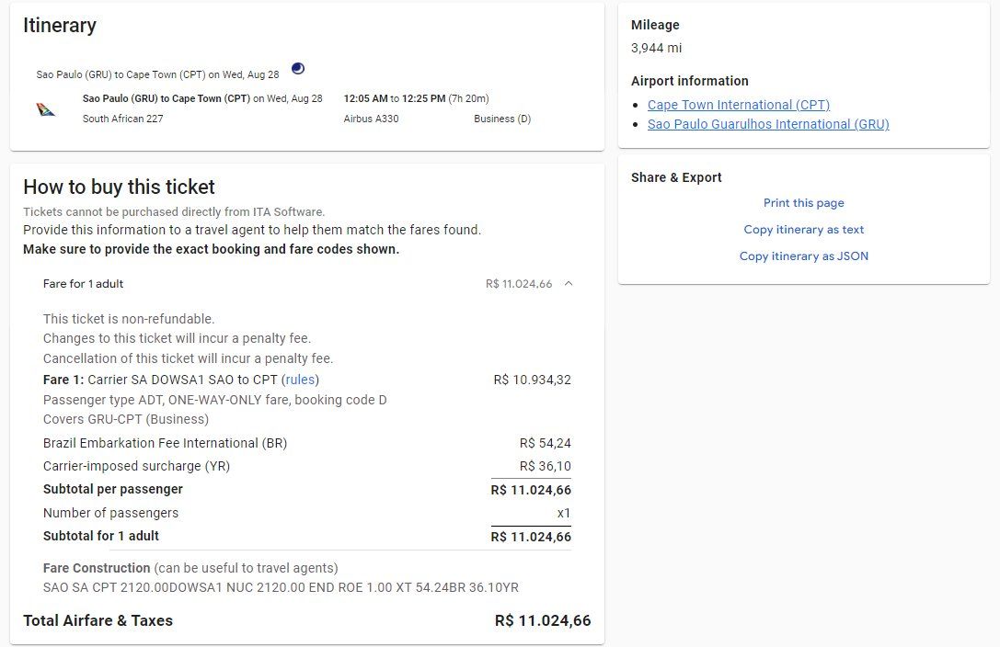Click the South African Airways logo
Screen dimensions: 1000x647
click(x=46, y=109)
